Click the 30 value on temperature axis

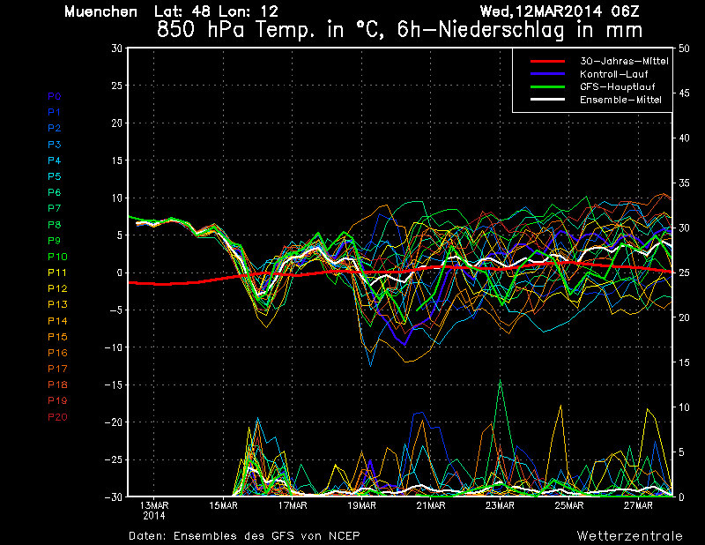(x=117, y=49)
